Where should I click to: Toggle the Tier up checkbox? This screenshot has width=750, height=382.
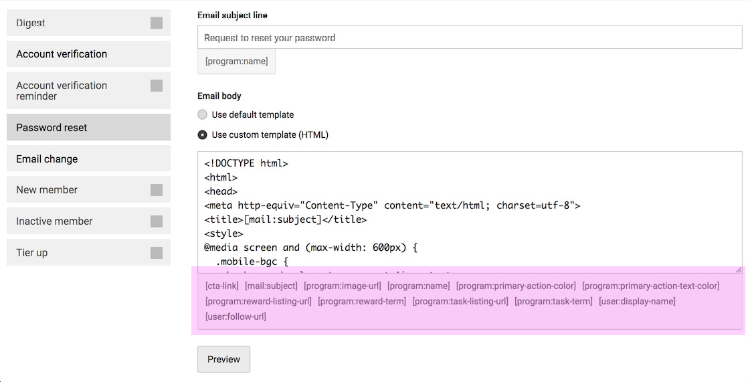[x=157, y=253]
